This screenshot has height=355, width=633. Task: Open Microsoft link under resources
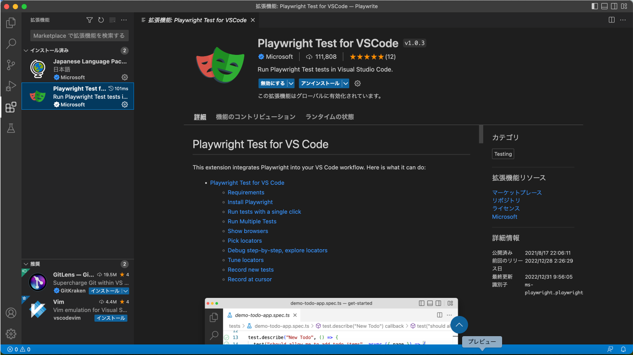tap(505, 217)
